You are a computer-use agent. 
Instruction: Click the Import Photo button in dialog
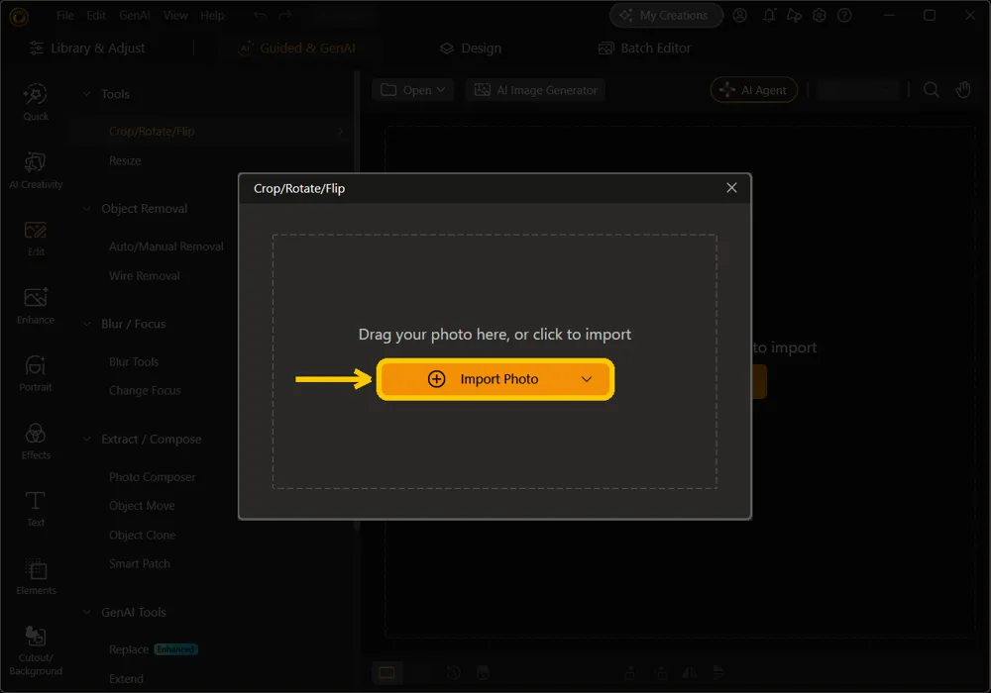coord(495,379)
